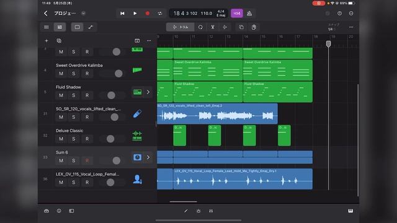Mute the Sweet Overdrive Kalimba track
Image resolution: width=397 pixels, height=223 pixels.
click(x=61, y=74)
